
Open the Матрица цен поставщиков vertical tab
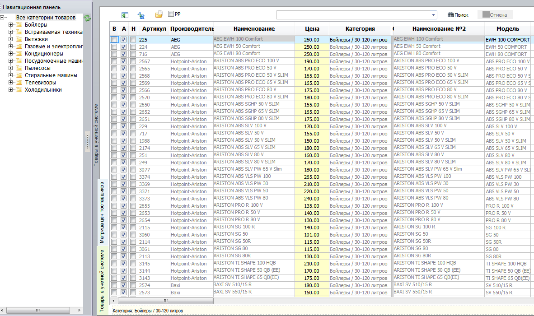(102, 213)
